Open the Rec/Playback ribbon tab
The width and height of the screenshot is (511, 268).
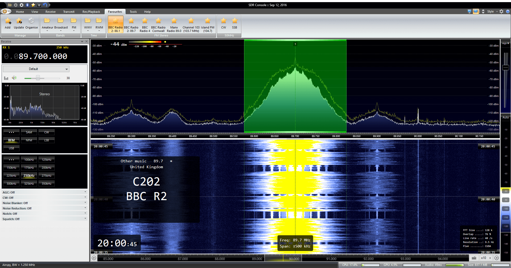pyautogui.click(x=91, y=12)
